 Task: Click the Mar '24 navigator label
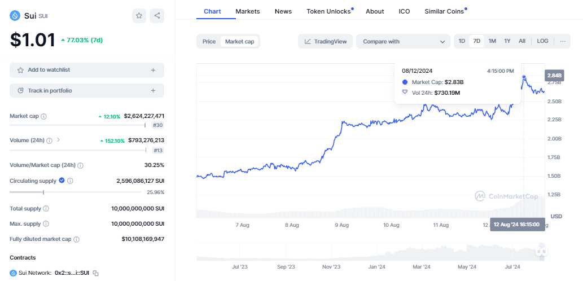click(x=422, y=267)
